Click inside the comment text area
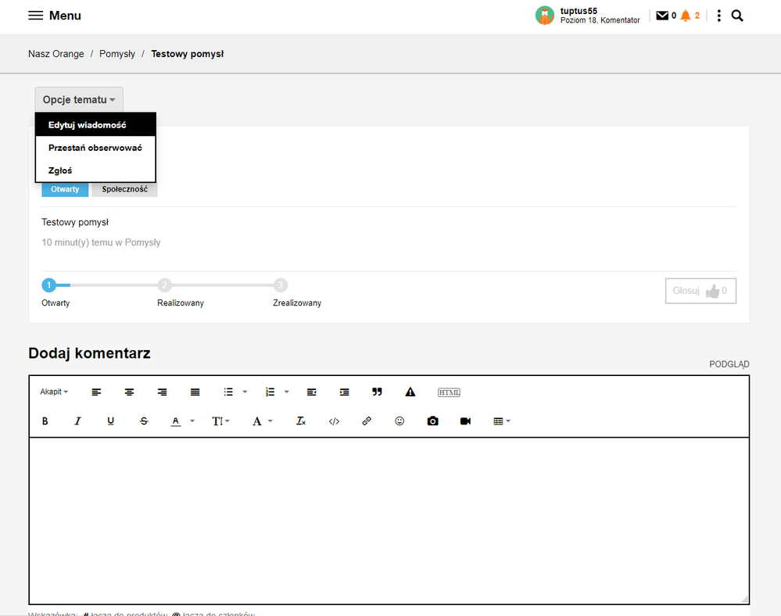 point(389,520)
